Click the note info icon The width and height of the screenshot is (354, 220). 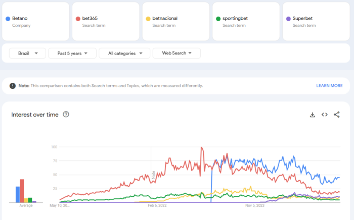pyautogui.click(x=13, y=86)
